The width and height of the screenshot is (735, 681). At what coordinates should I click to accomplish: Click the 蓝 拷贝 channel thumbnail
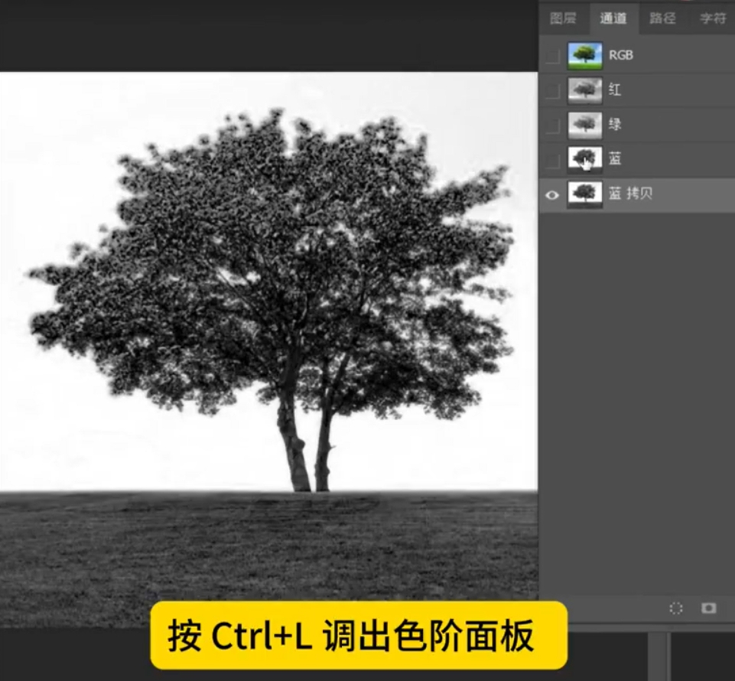584,194
